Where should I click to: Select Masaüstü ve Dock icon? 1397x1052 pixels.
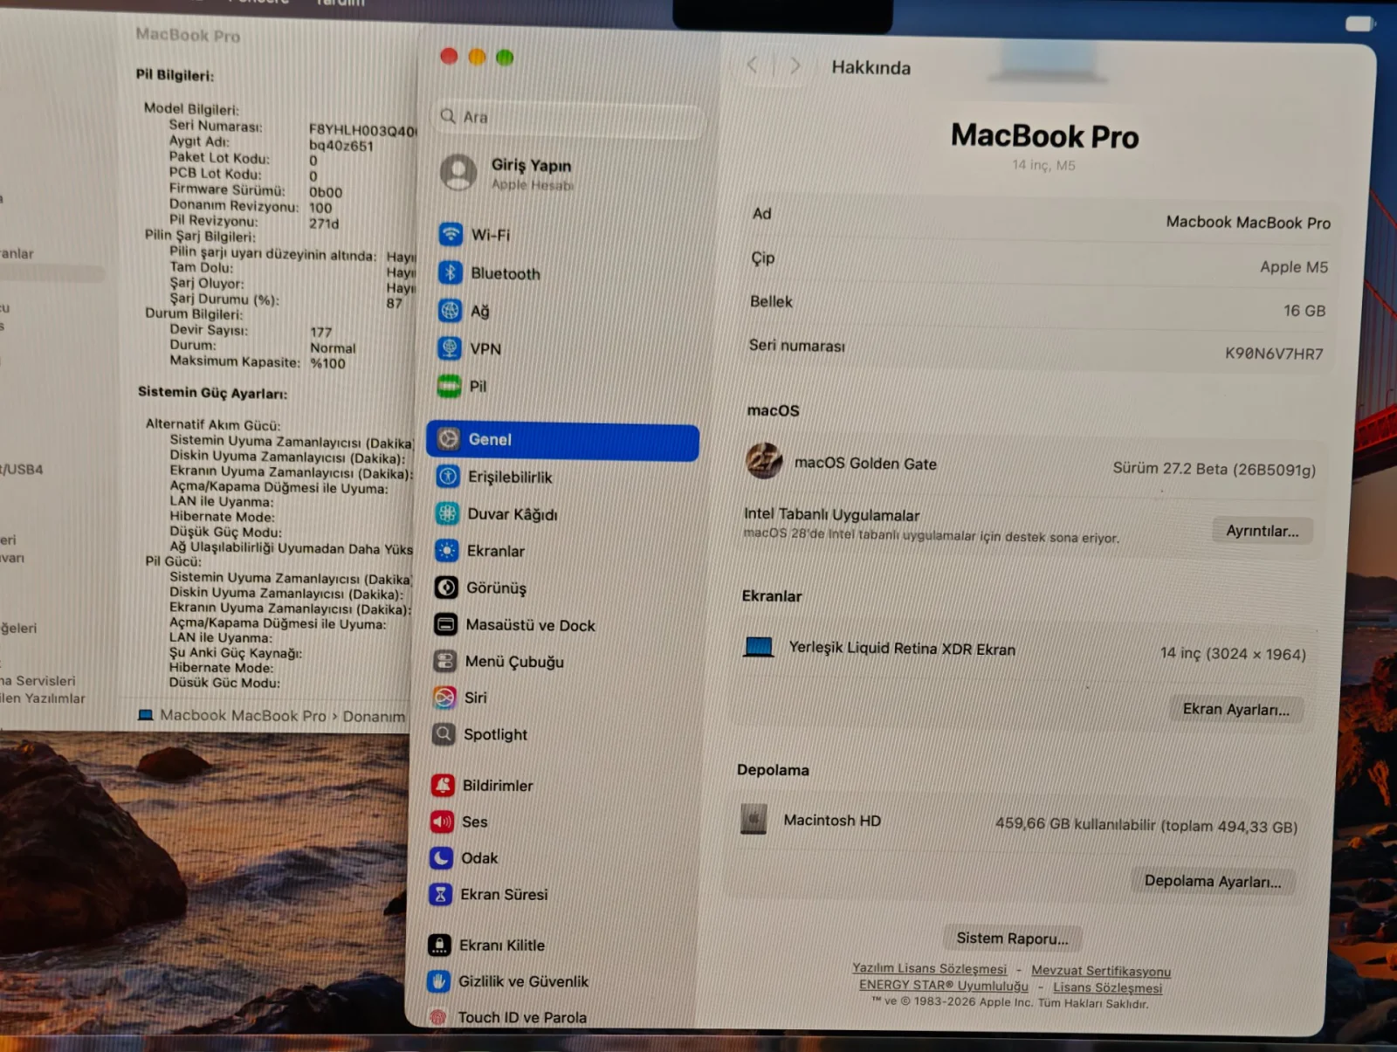point(445,624)
